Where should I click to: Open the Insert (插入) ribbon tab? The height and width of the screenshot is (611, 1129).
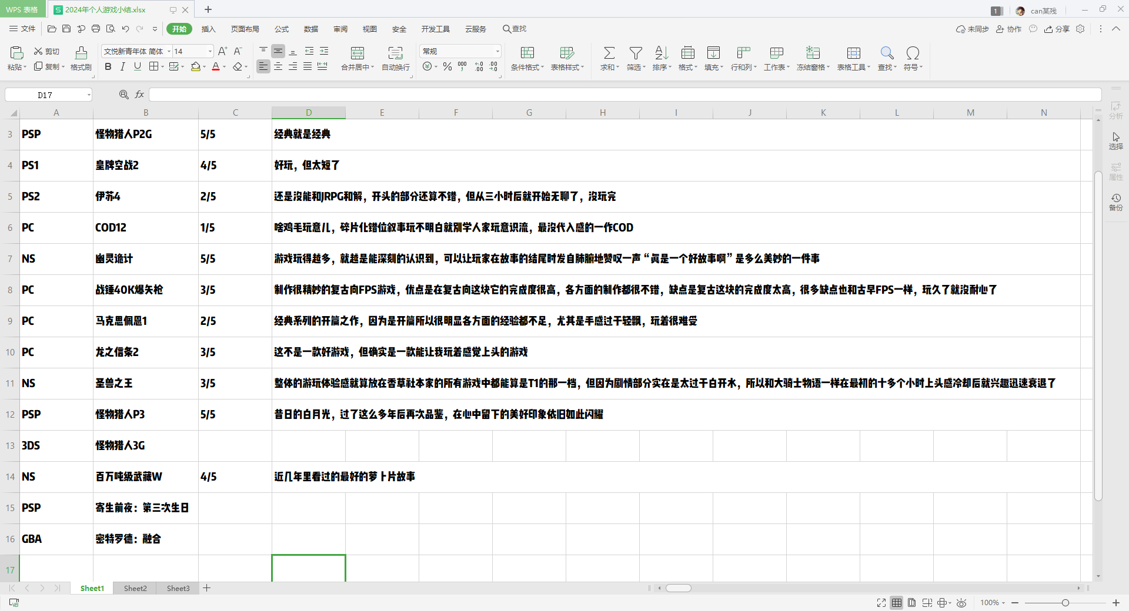click(209, 29)
